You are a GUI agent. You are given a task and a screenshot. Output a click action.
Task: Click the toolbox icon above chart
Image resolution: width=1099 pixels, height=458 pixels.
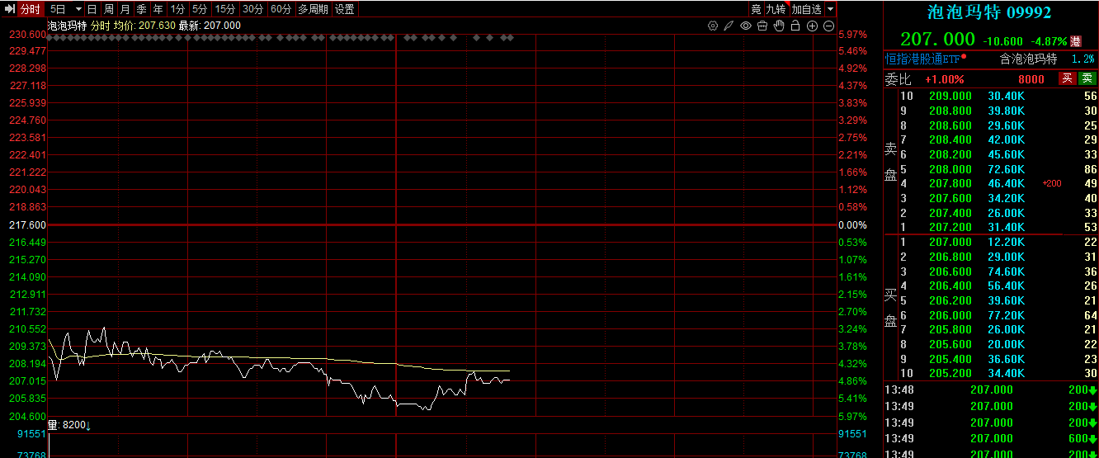tap(762, 26)
